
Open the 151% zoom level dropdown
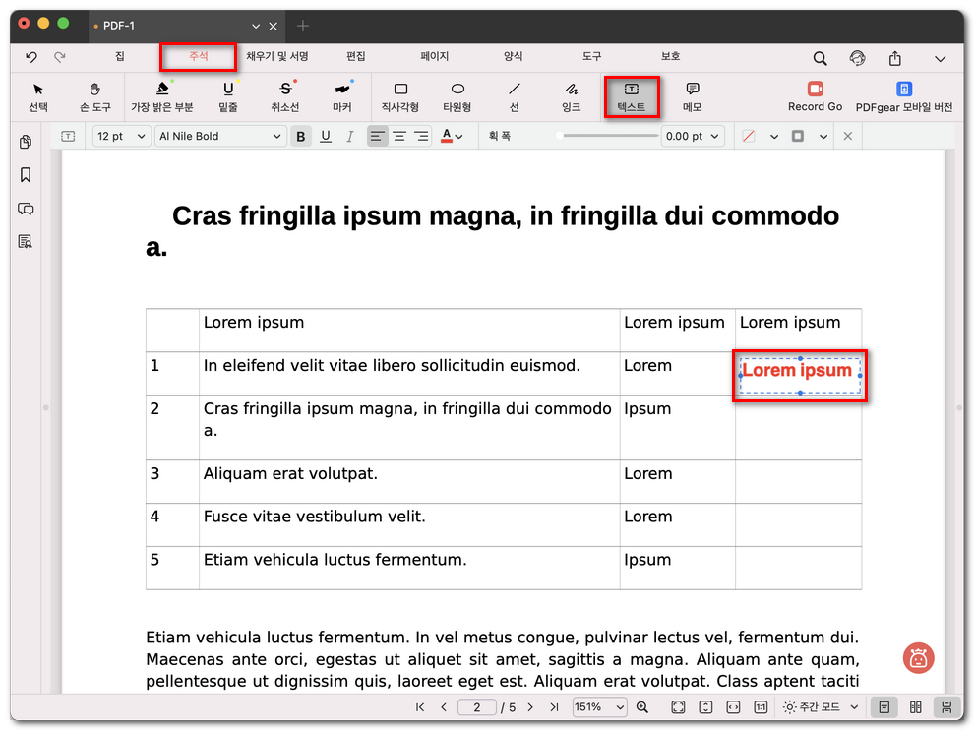[599, 707]
